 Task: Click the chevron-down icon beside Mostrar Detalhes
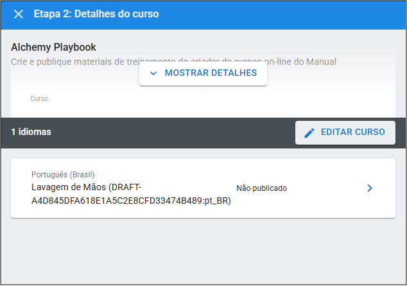tap(153, 73)
